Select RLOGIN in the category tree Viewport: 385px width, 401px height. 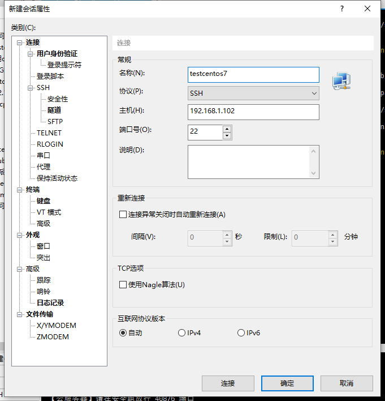50,144
